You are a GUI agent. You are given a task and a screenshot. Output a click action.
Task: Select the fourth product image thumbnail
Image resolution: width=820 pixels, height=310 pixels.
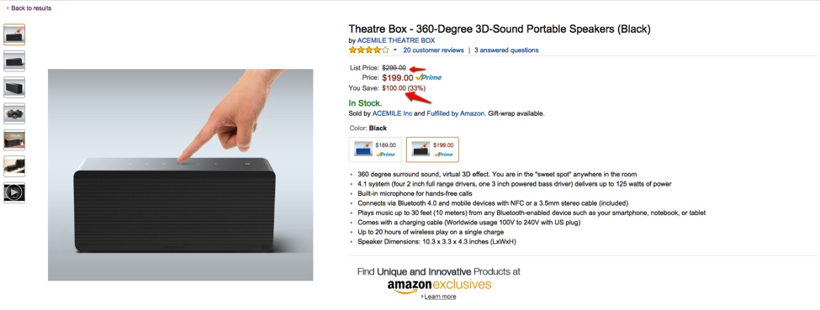pos(14,113)
